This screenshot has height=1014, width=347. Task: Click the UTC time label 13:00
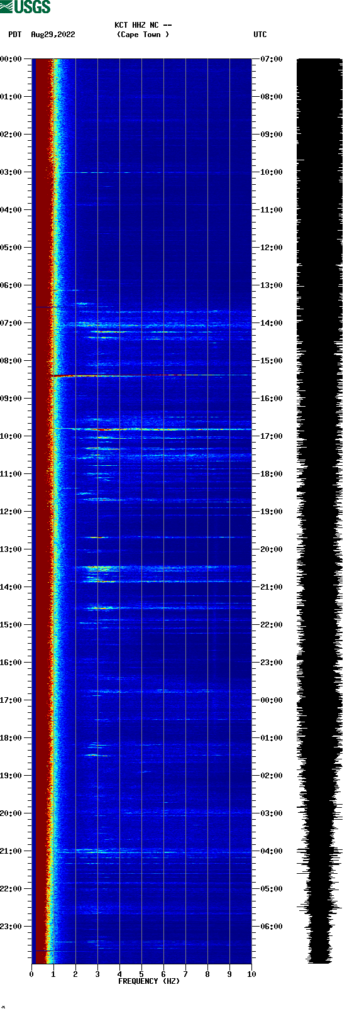tap(272, 285)
